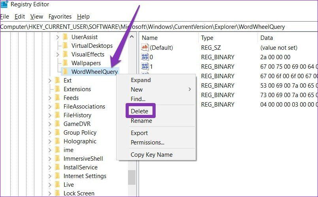Expand the FileAssociations key
Viewport: 318px width, 197px height.
tap(50, 107)
